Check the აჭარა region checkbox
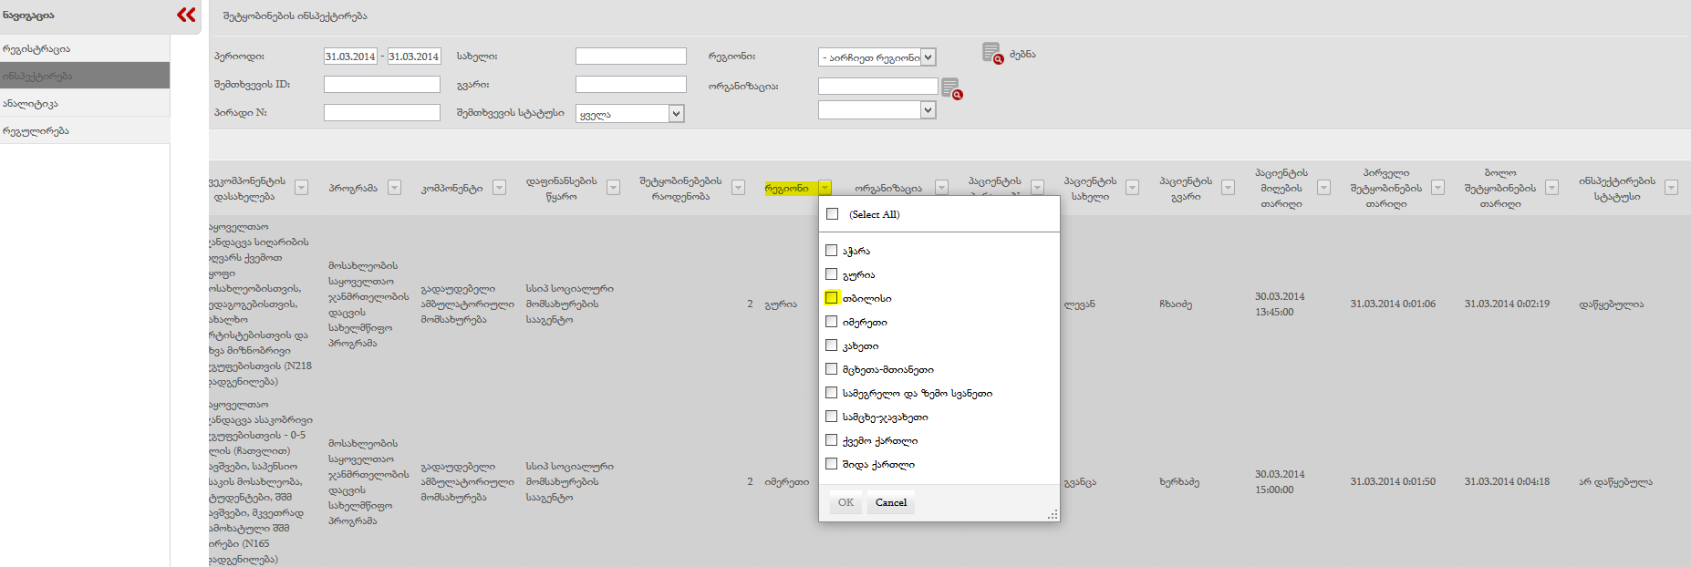 click(832, 251)
